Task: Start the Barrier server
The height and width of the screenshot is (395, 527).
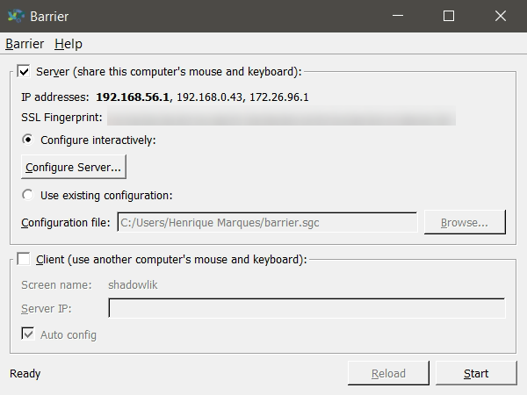Action: pyautogui.click(x=476, y=373)
